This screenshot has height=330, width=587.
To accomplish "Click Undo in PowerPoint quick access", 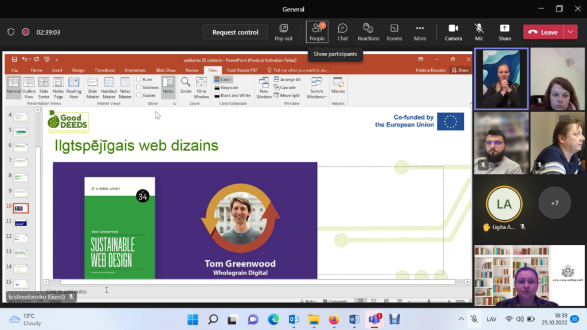I will pyautogui.click(x=24, y=59).
